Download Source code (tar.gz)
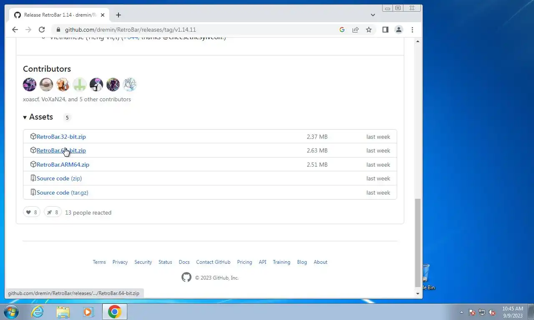The image size is (534, 320). tap(63, 192)
